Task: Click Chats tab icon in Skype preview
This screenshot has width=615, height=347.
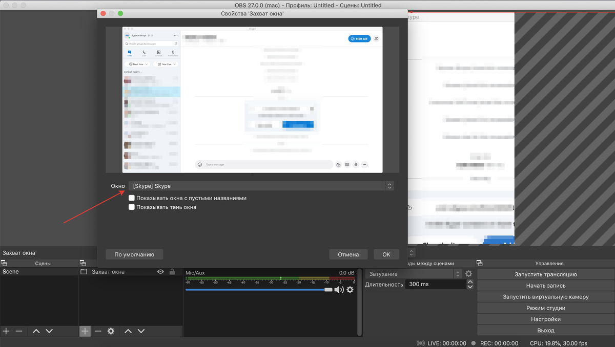Action: [x=130, y=53]
